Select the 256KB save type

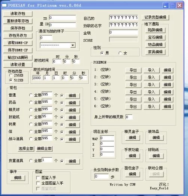[x=11, y=75]
